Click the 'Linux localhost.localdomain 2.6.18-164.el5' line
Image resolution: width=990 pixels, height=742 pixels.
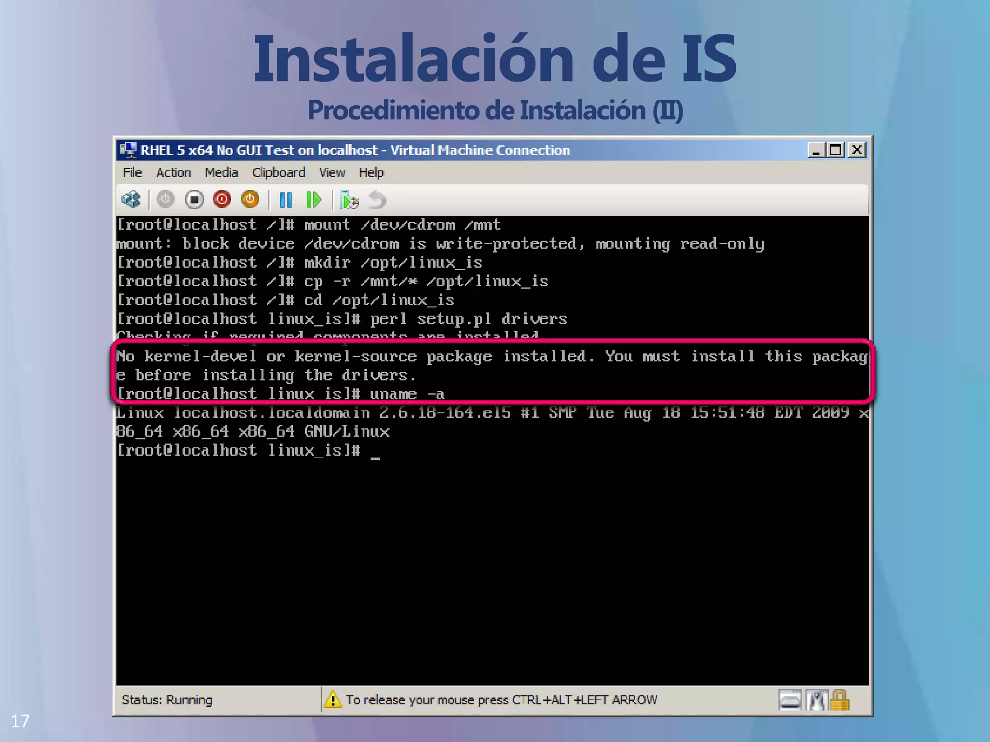pos(493,413)
